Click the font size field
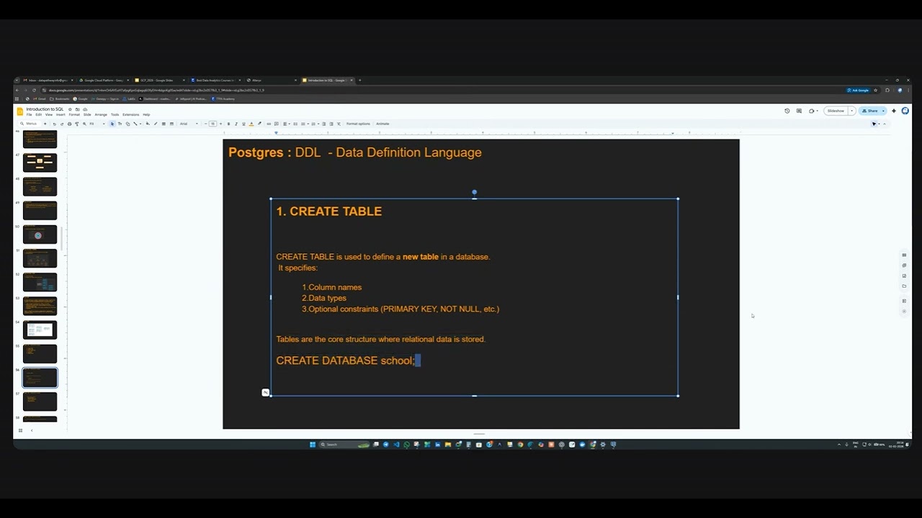The image size is (922, 518). (x=212, y=124)
